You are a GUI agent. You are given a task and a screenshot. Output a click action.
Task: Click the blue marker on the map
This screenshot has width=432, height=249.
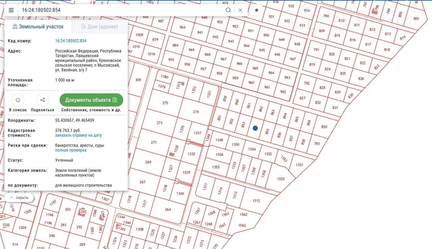point(255,128)
